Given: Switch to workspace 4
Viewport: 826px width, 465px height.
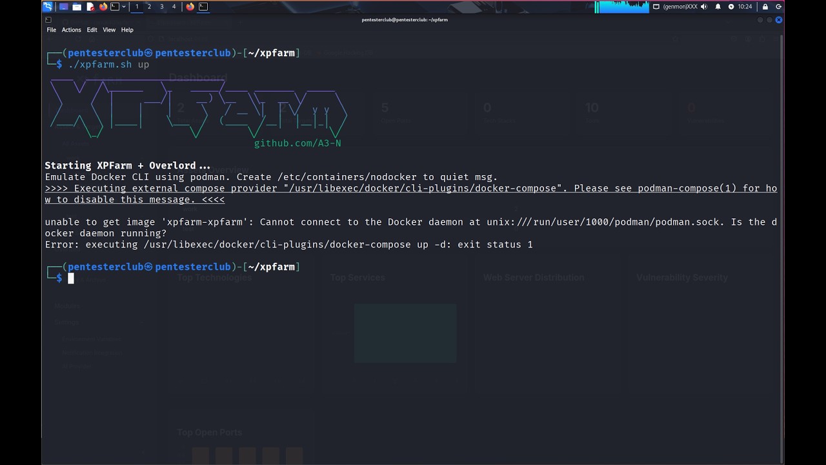Looking at the screenshot, I should 174,6.
